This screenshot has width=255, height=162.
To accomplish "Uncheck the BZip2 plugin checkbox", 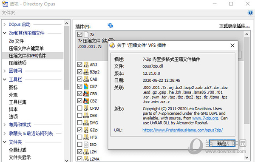I will click(x=80, y=72).
